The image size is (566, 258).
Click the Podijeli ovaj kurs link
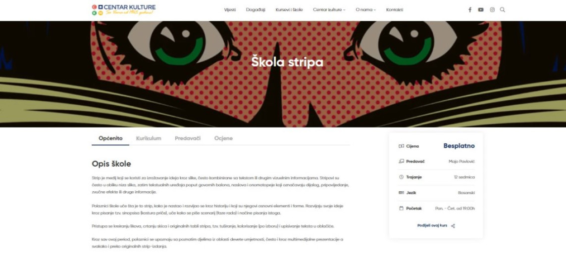432,225
